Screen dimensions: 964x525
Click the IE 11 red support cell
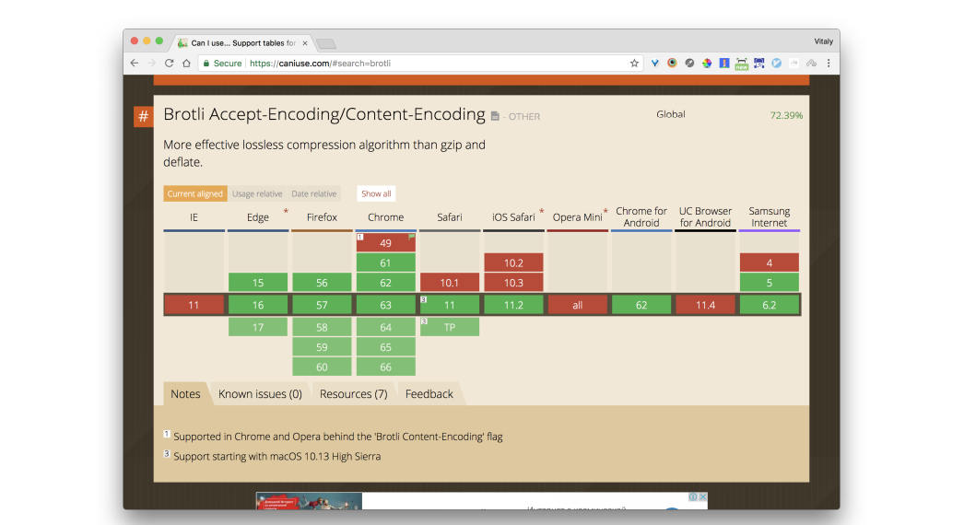pyautogui.click(x=194, y=305)
